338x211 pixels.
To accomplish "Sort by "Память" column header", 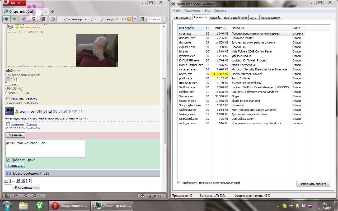I will [x=221, y=28].
